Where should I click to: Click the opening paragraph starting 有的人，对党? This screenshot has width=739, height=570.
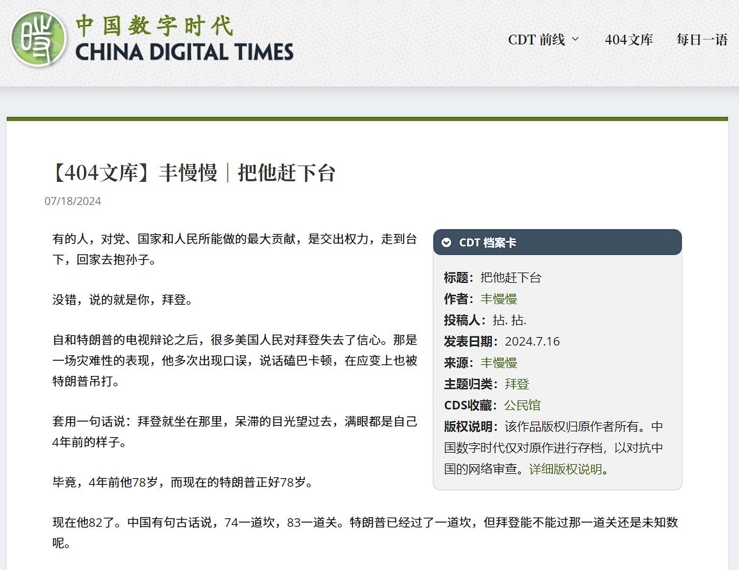click(235, 249)
